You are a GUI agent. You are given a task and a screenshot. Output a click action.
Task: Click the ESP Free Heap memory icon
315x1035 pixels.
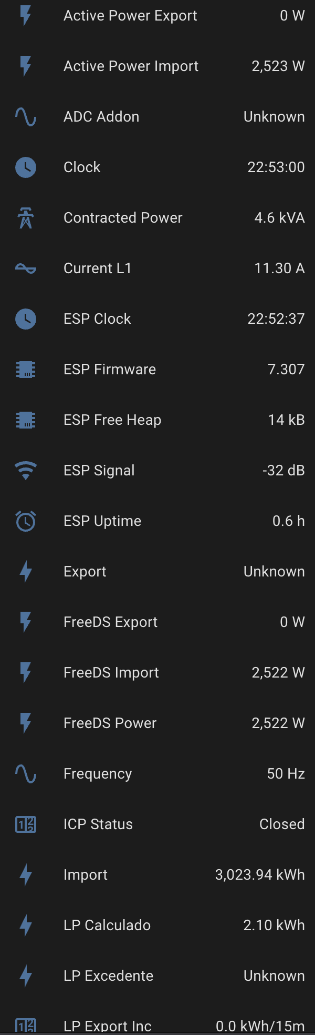click(x=25, y=420)
